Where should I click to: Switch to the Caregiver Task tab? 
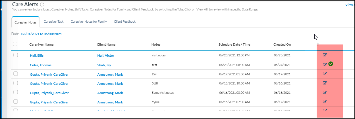[x=53, y=22]
